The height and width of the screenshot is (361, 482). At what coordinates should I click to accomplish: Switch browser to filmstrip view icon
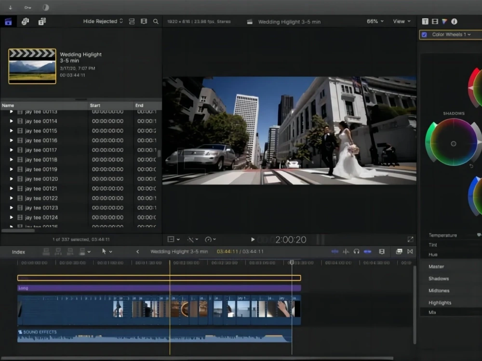144,21
